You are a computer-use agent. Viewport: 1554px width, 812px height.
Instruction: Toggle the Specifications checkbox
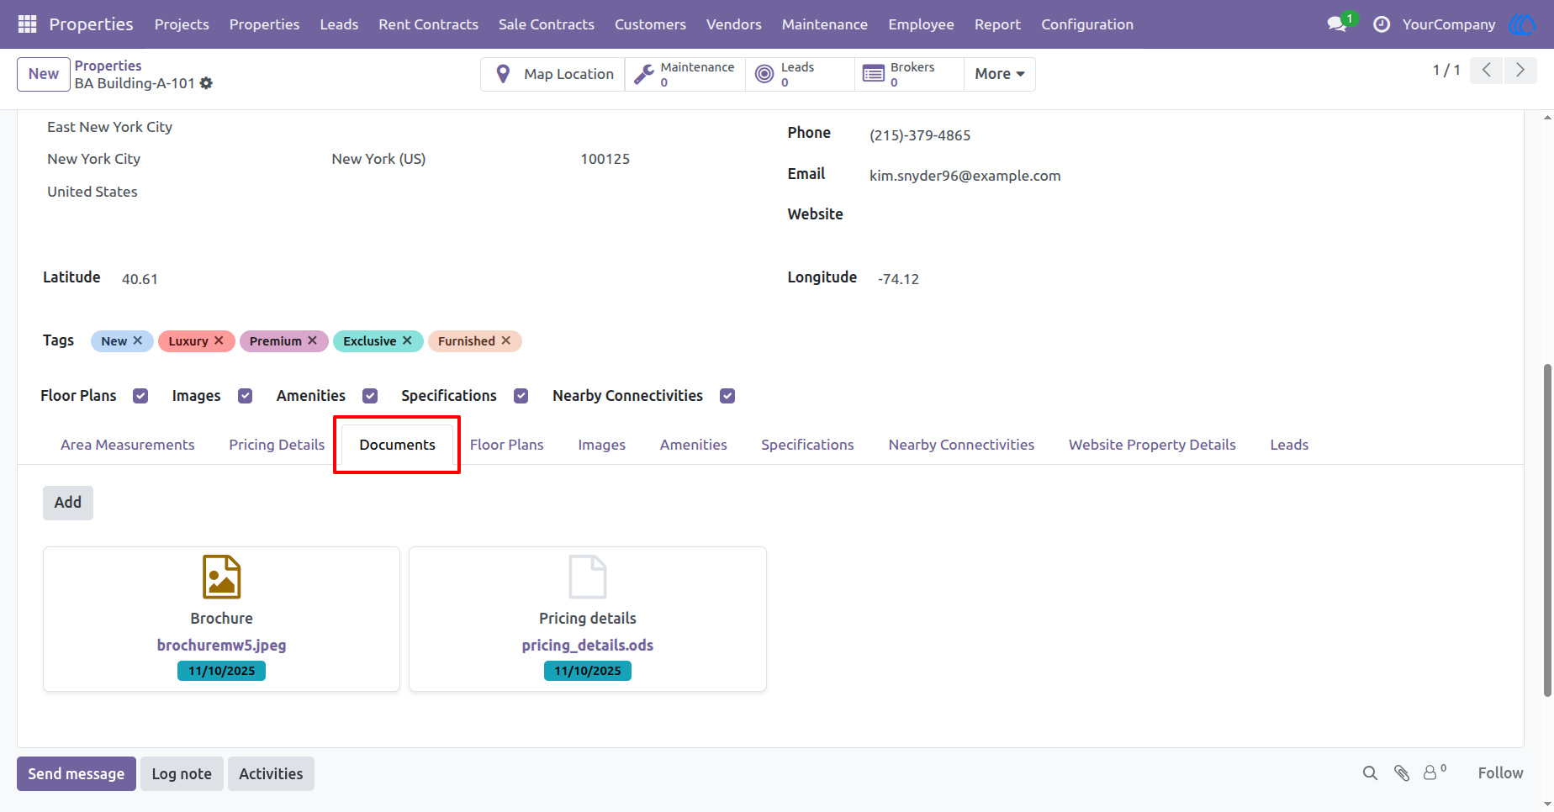(x=521, y=396)
